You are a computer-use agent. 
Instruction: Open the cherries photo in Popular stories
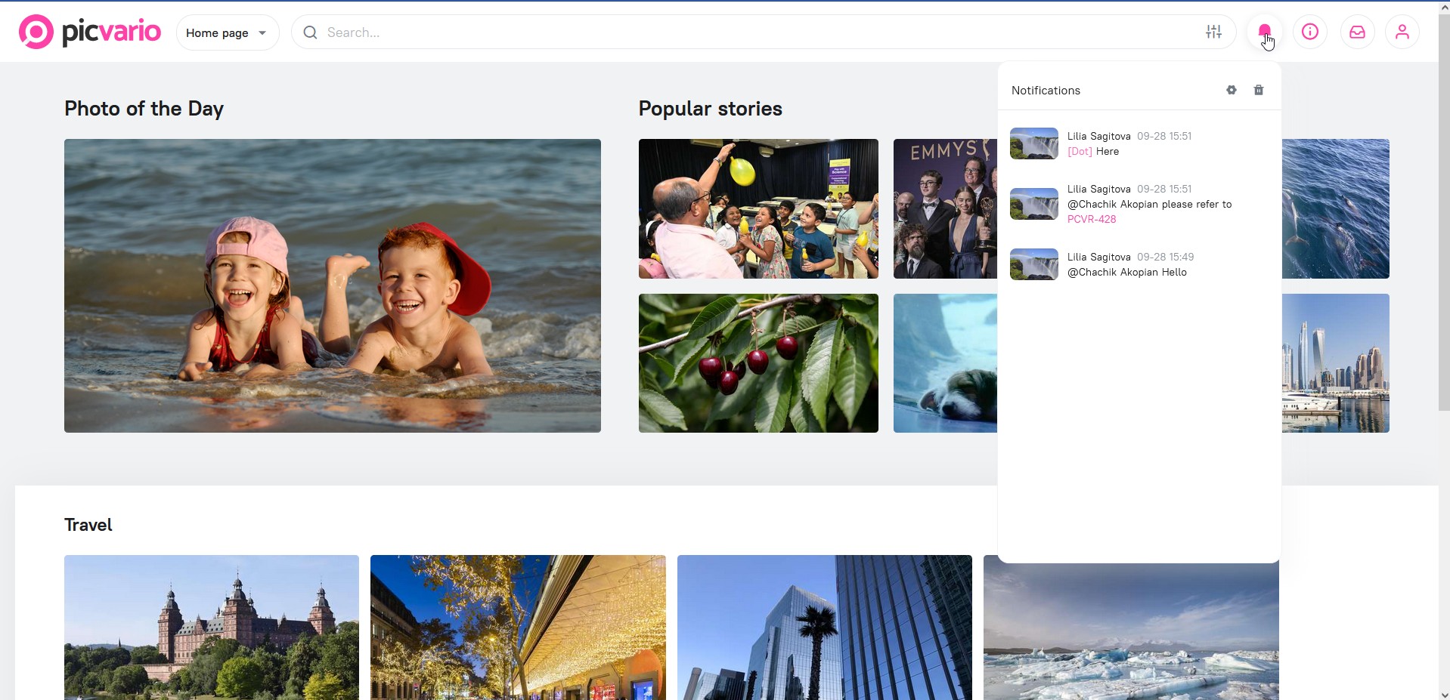tap(758, 362)
